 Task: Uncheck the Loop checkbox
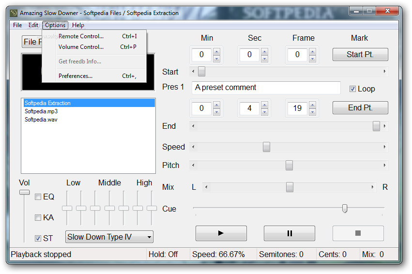[352, 89]
